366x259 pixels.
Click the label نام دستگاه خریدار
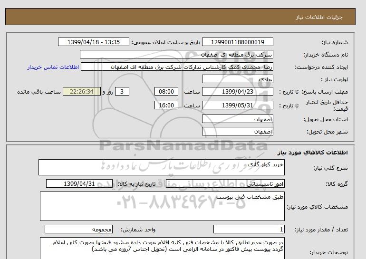[326, 55]
